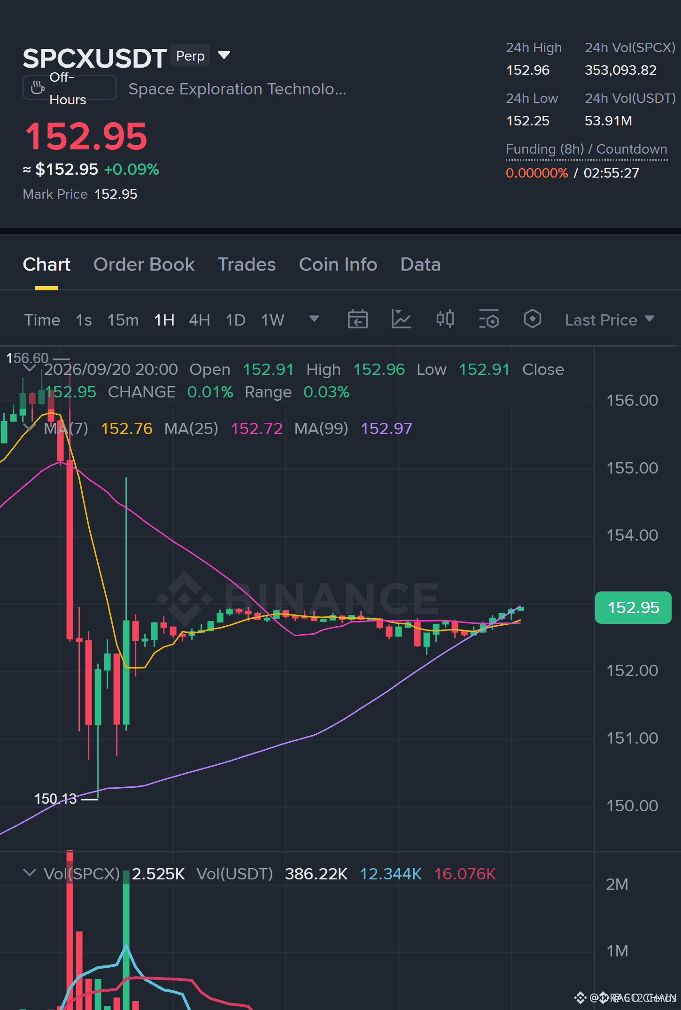Tap the green 152.95 price axis marker
This screenshot has width=681, height=1010.
pyautogui.click(x=633, y=607)
